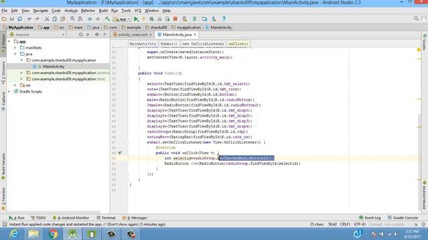
Task: Click the Save All toolbar icon
Action: pyautogui.click(x=12, y=19)
